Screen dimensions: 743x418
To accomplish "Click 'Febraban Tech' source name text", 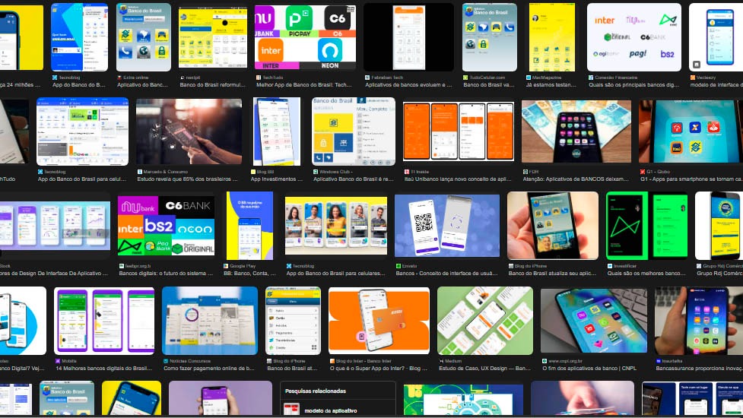I will [387, 78].
